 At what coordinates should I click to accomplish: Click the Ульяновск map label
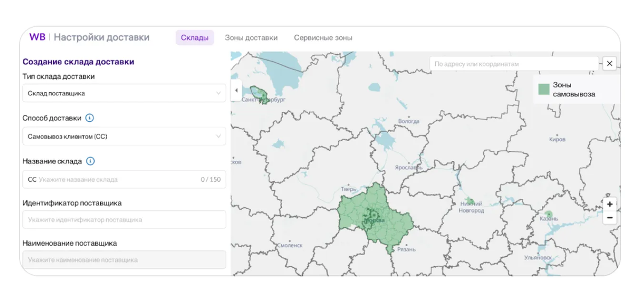coord(538,257)
